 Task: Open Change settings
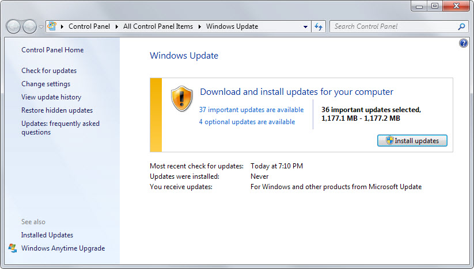coord(45,84)
